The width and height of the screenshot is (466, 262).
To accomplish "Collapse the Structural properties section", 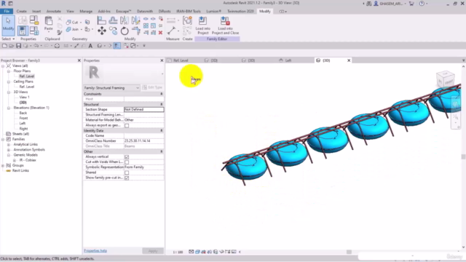I will click(x=162, y=104).
